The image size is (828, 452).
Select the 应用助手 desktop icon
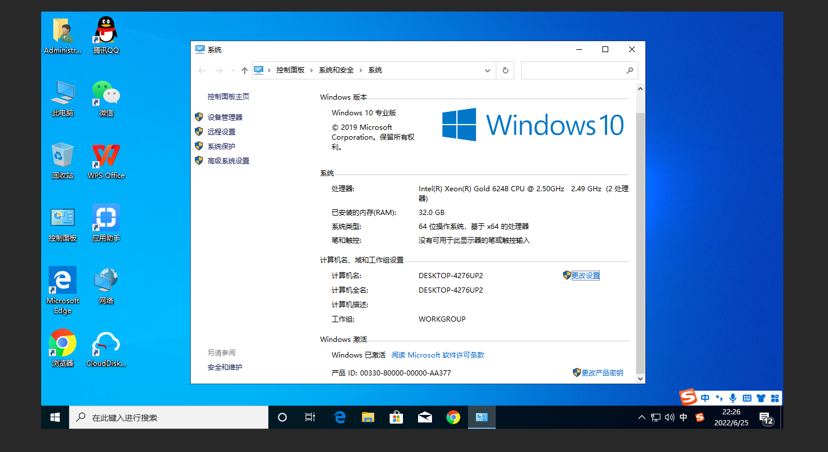pyautogui.click(x=106, y=224)
